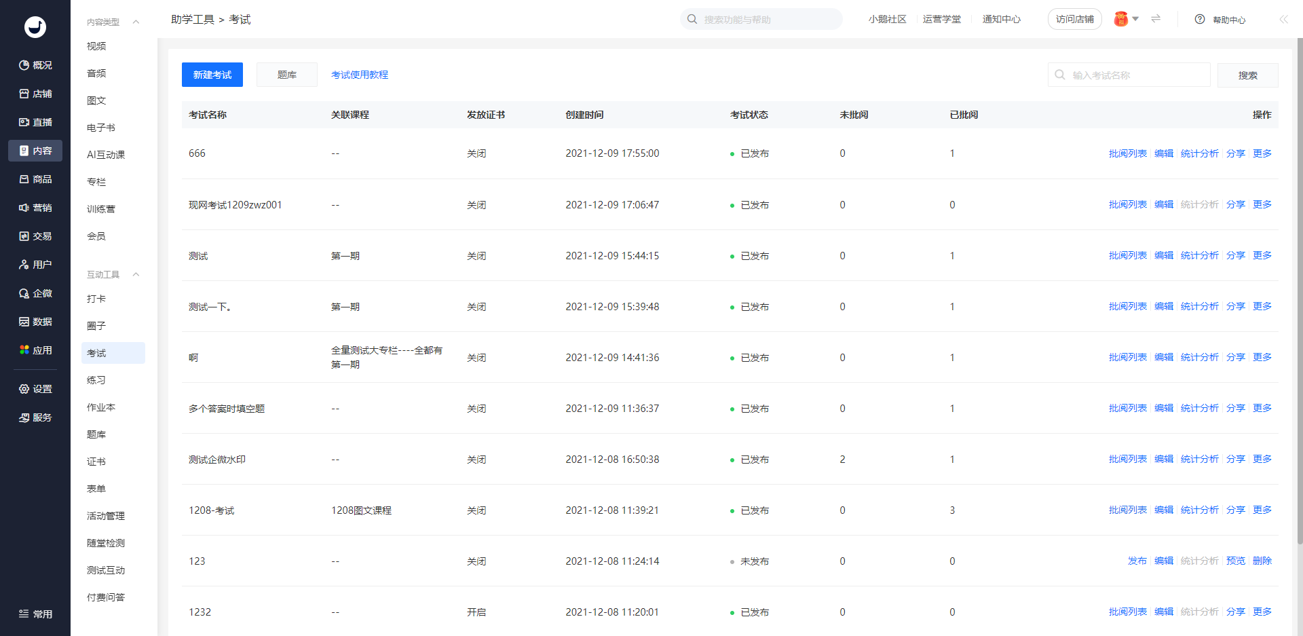Image resolution: width=1303 pixels, height=636 pixels.
Task: Click 新建考试 button
Action: tap(212, 75)
